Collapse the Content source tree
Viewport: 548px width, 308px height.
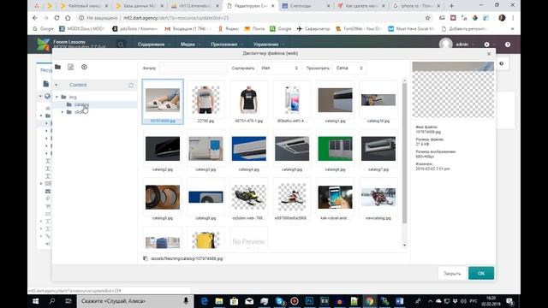pyautogui.click(x=57, y=85)
